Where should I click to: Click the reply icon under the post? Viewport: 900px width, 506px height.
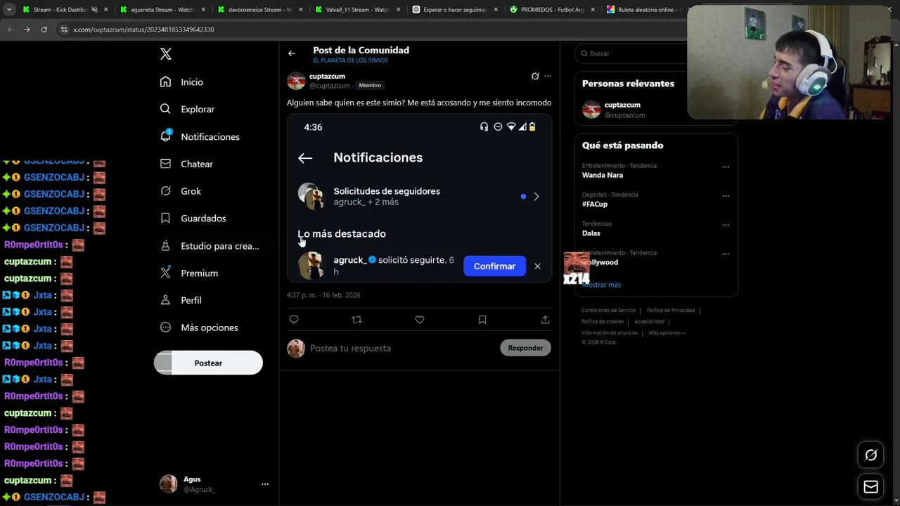(x=294, y=320)
